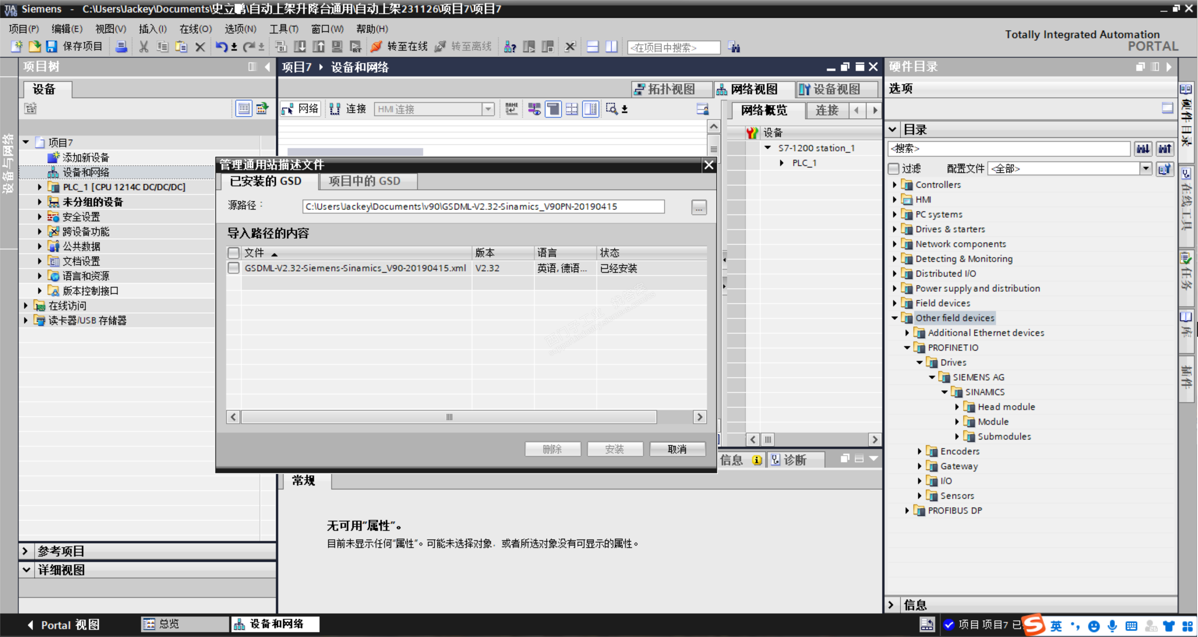Click the source path browse button
The image size is (1198, 637).
(699, 207)
